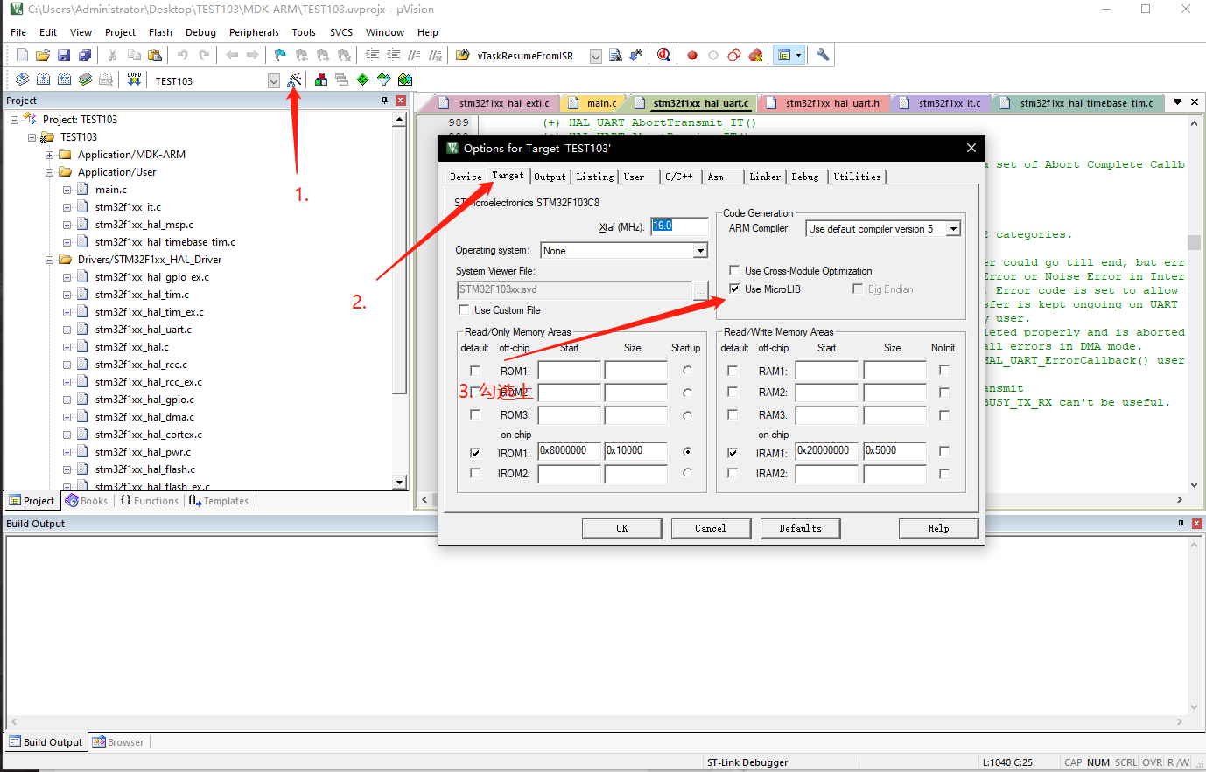The image size is (1206, 772).
Task: Open the ARM Compiler version dropdown
Action: coord(954,228)
